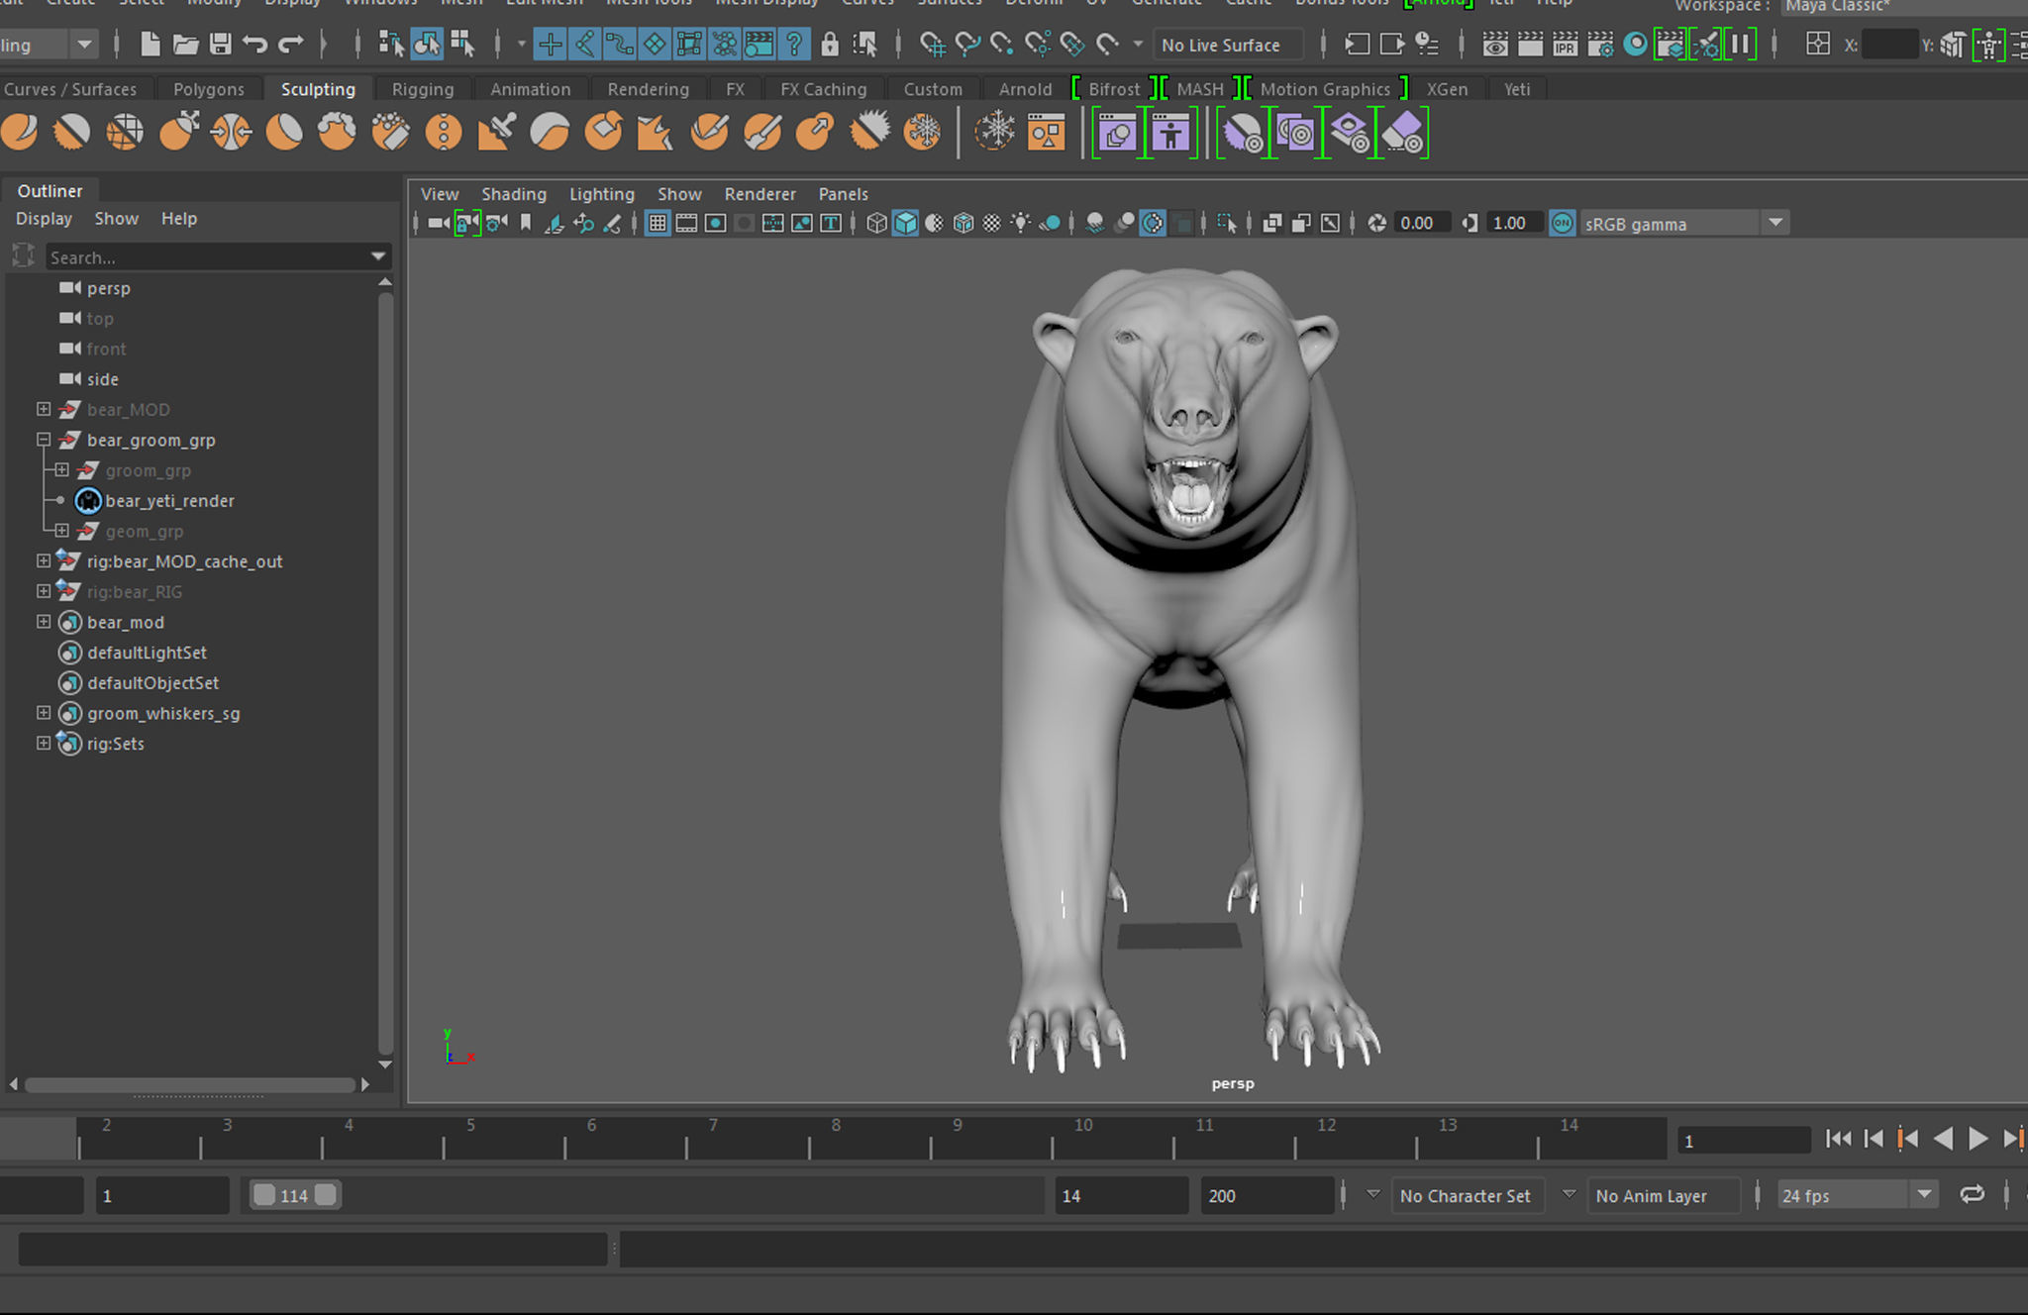The image size is (2028, 1315).
Task: Toggle wireframe display in viewport
Action: [x=876, y=223]
